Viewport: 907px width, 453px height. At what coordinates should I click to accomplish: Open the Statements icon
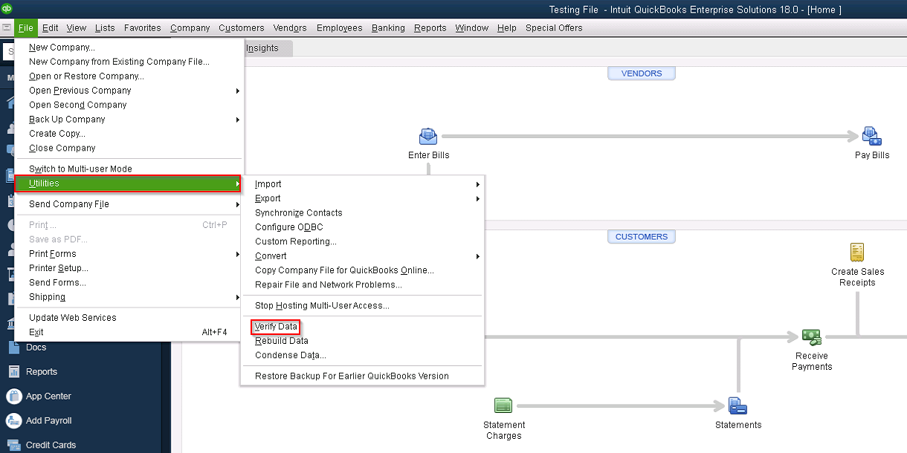point(737,405)
